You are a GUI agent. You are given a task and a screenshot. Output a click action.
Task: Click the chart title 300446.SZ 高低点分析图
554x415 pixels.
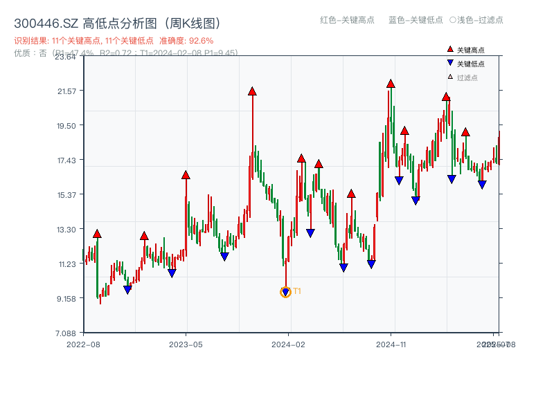pyautogui.click(x=117, y=24)
